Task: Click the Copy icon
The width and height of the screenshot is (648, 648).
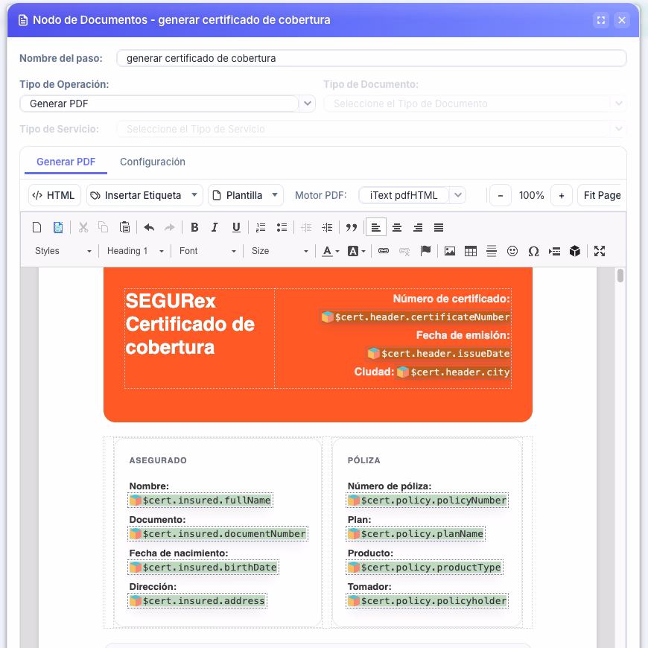Action: tap(104, 227)
